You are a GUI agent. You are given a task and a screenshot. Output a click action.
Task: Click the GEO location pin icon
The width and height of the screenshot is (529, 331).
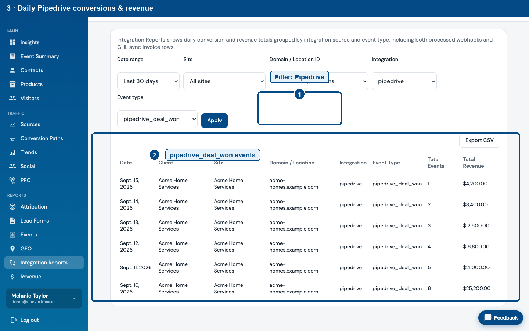pyautogui.click(x=12, y=249)
